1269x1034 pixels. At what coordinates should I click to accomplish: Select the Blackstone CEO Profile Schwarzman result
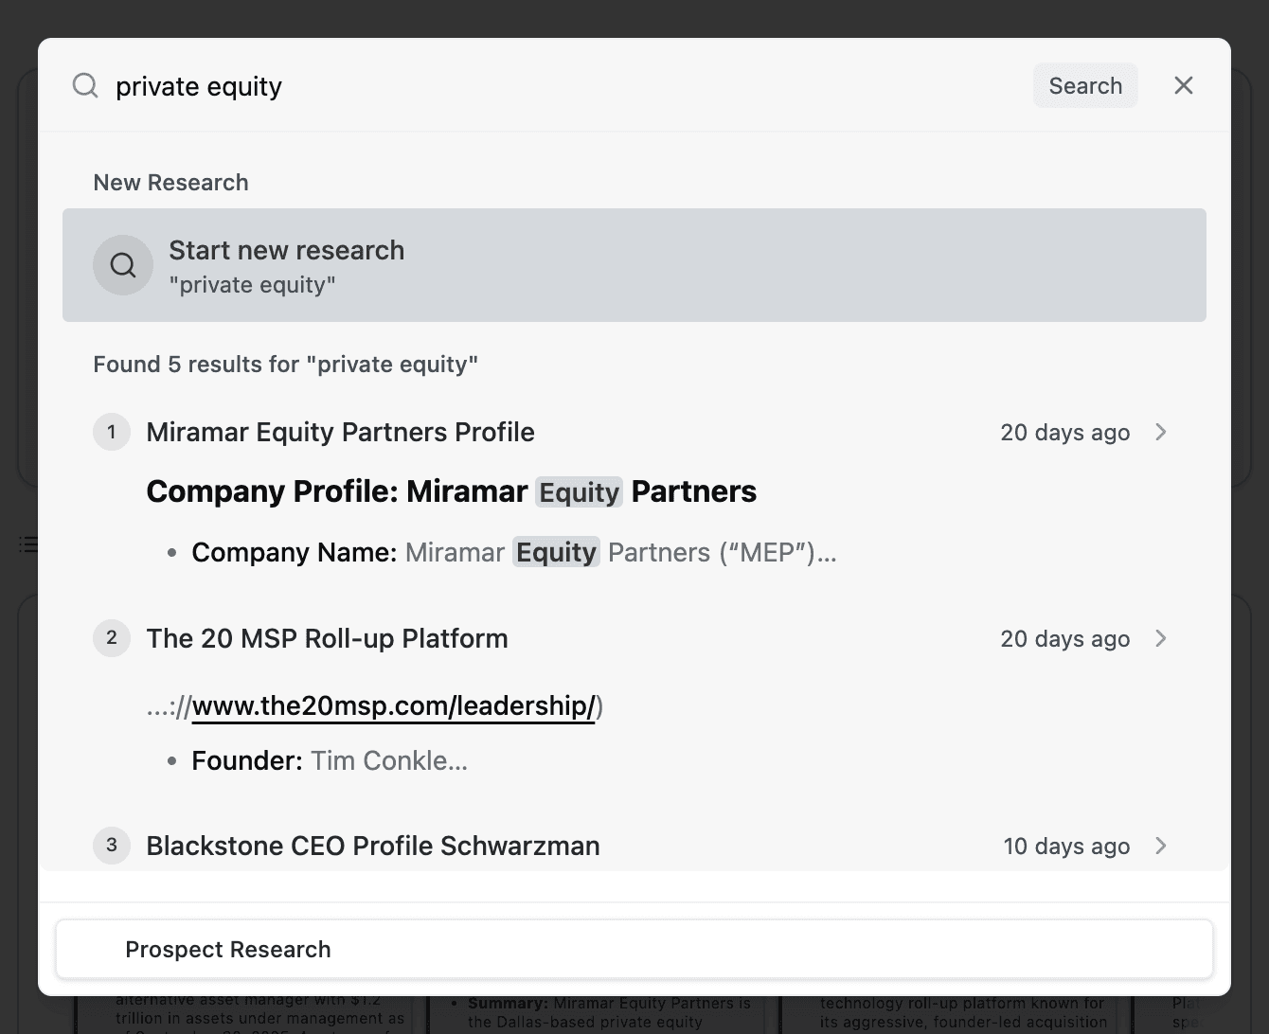(x=373, y=846)
